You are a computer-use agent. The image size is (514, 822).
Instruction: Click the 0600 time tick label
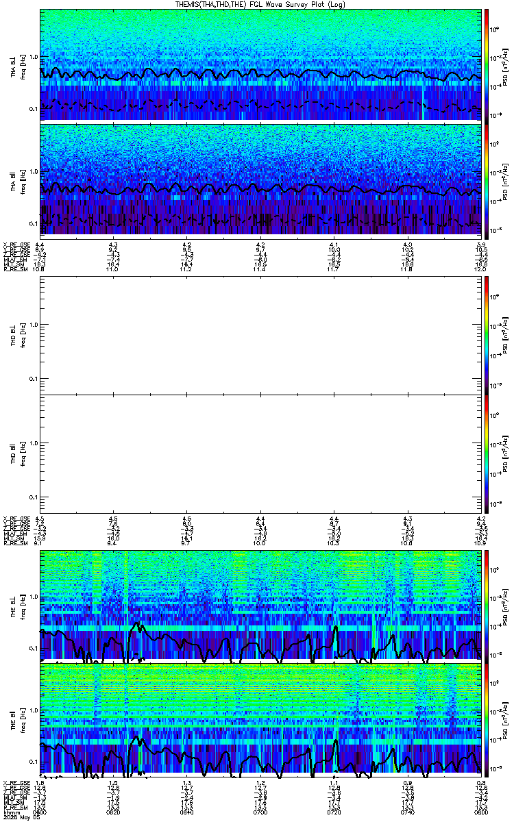(x=40, y=812)
